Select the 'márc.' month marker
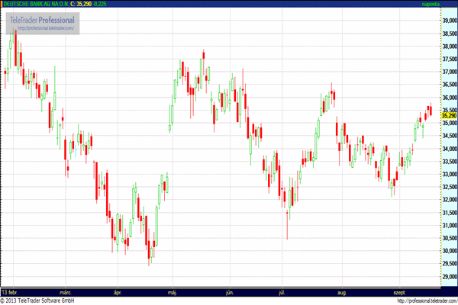The height and width of the screenshot is (305, 458). tap(66, 292)
